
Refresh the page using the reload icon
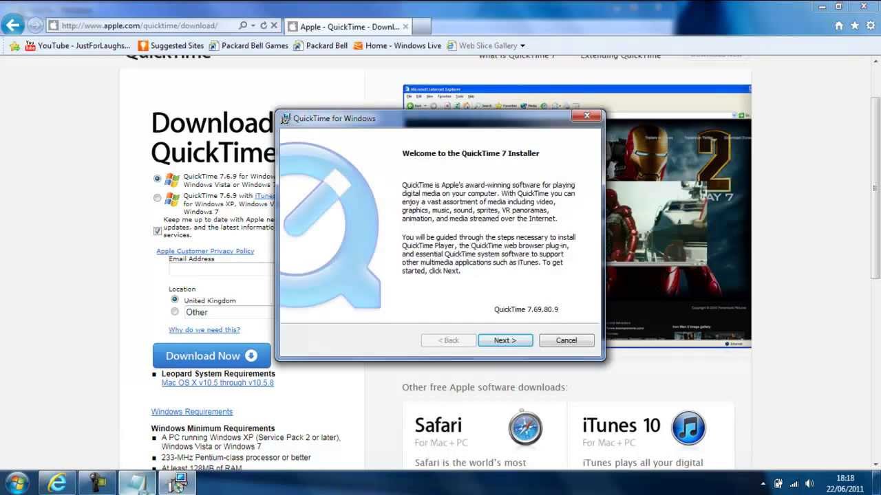click(264, 26)
